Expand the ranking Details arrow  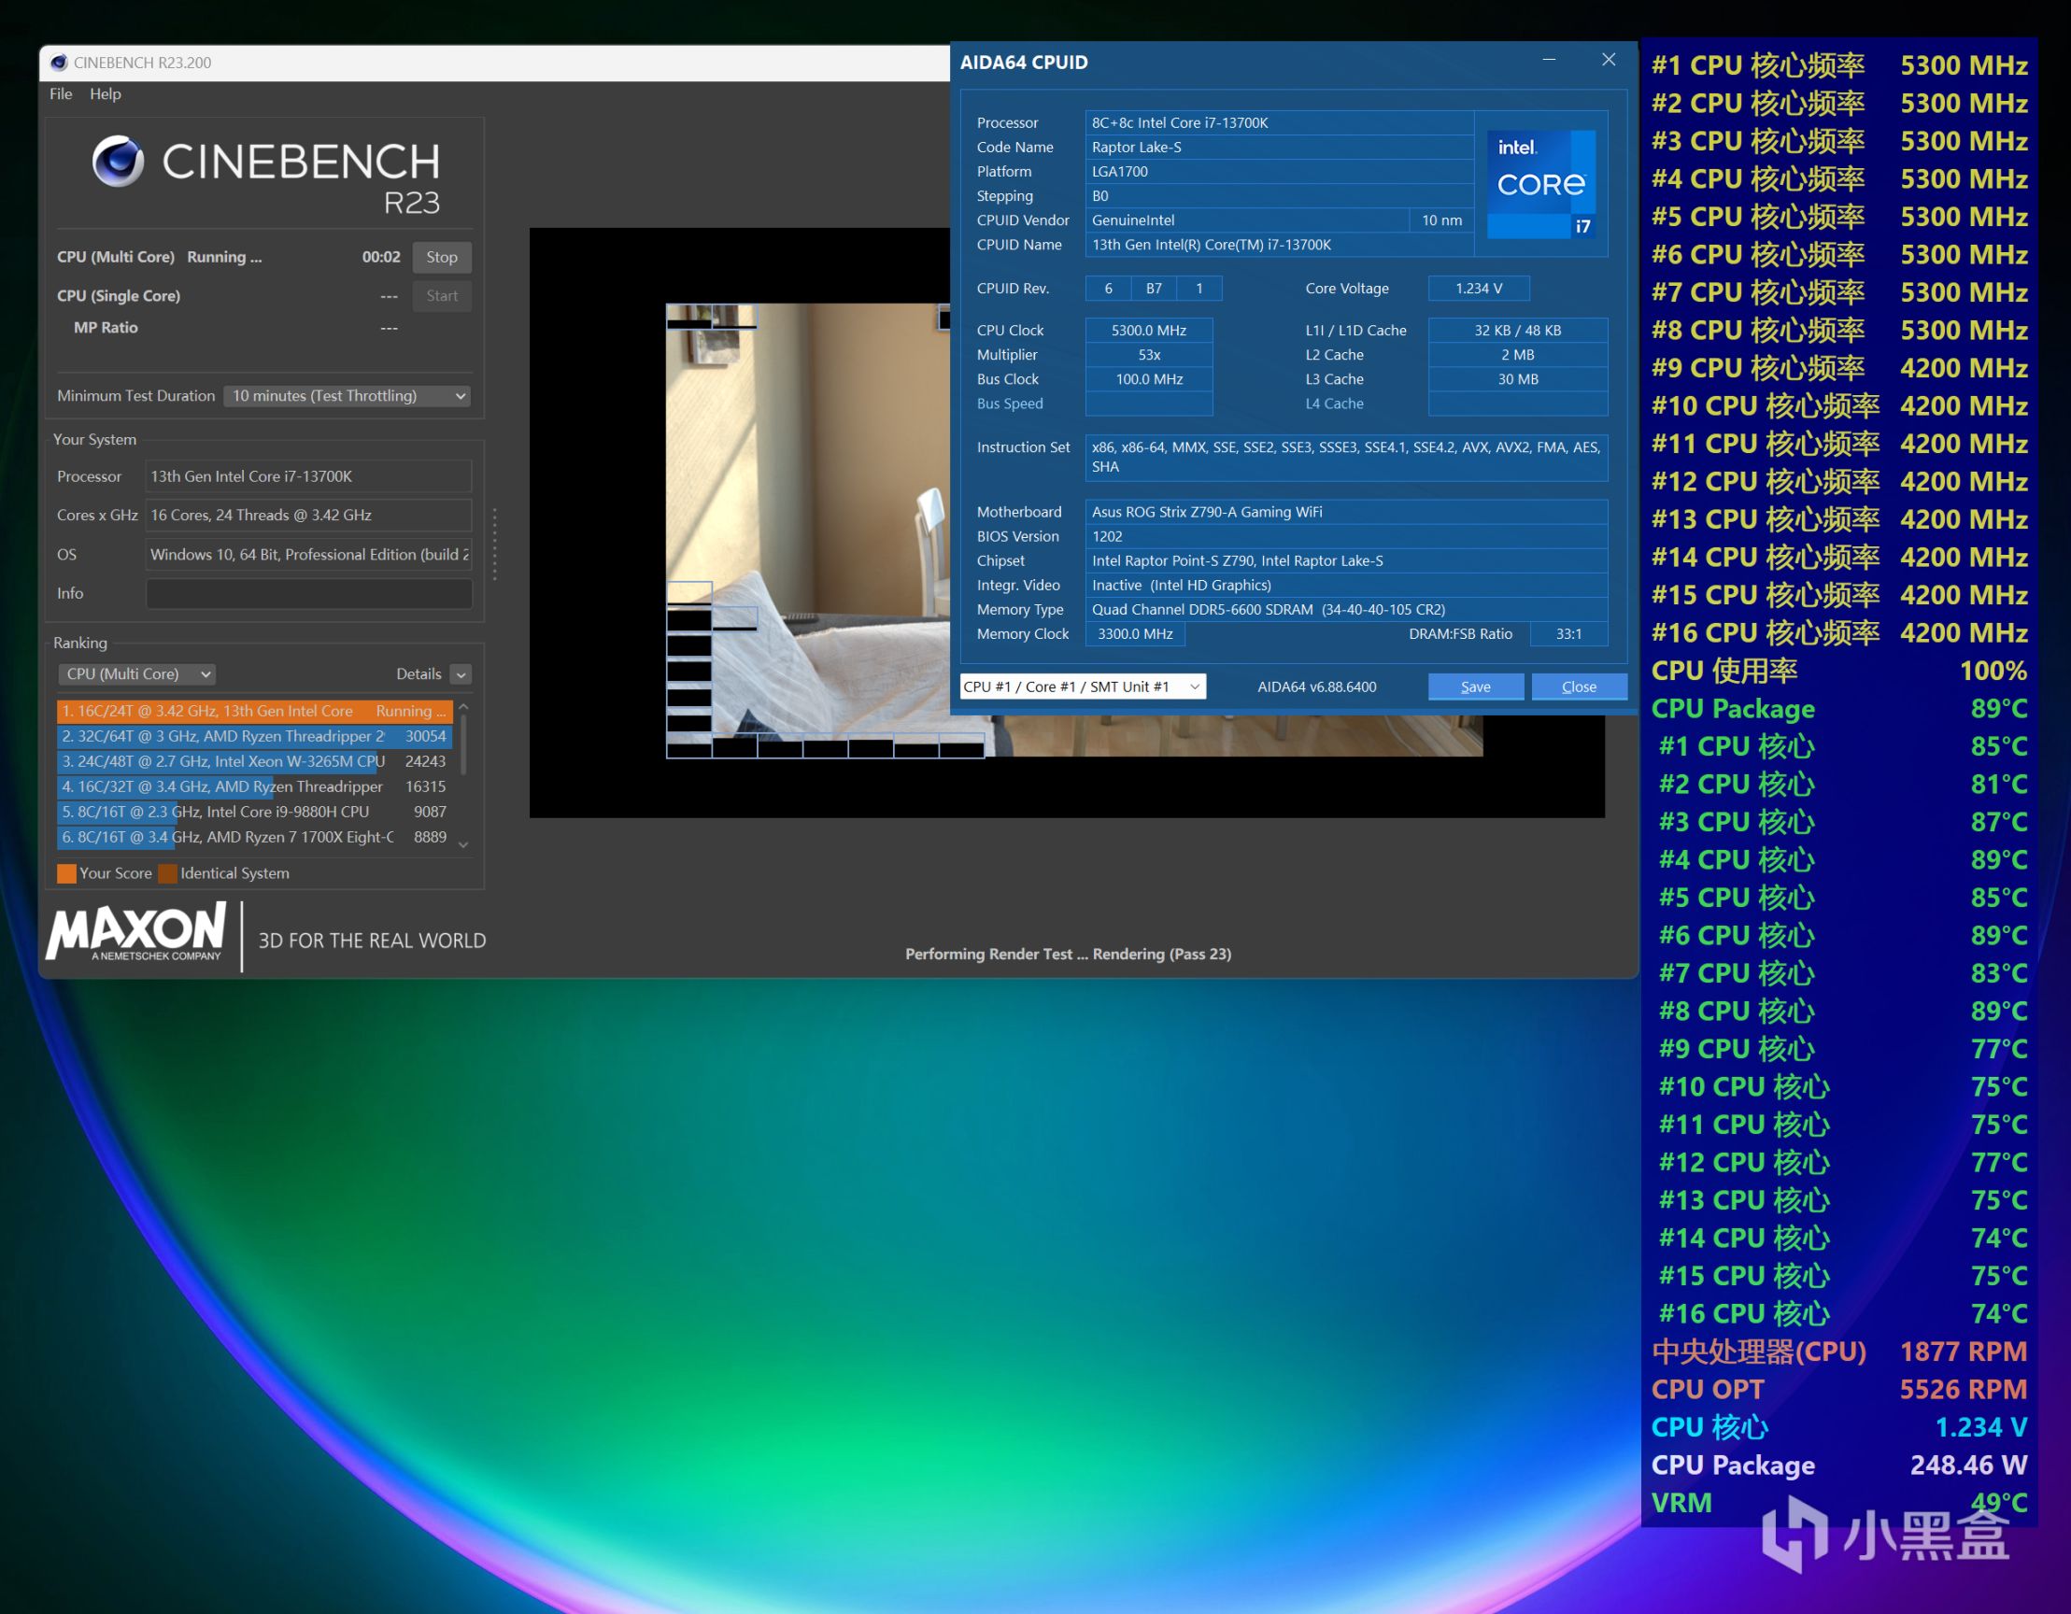tap(461, 674)
